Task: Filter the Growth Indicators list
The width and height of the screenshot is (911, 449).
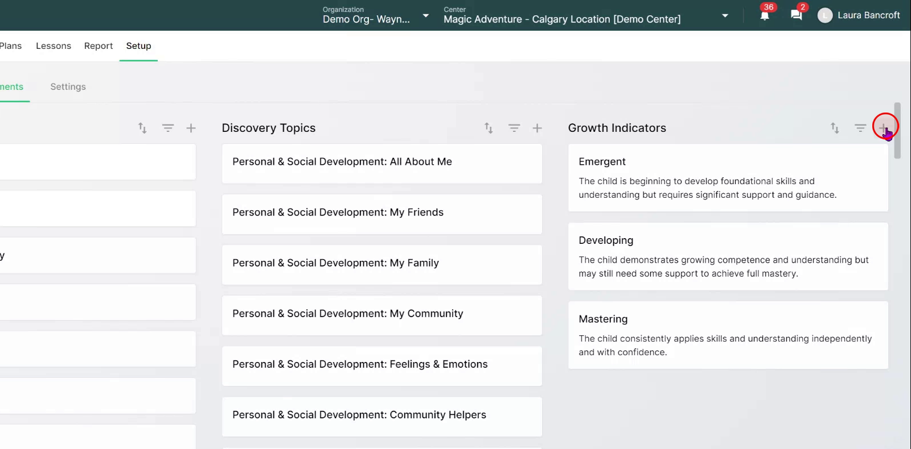Action: click(860, 128)
